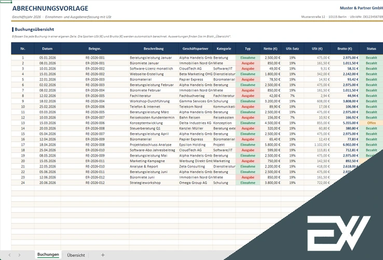The image size is (383, 260).
Task: Select the 6.902,00 € brutto cell
Action: [345, 145]
